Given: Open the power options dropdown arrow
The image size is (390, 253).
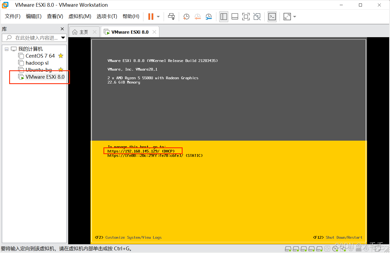Looking at the screenshot, I should click(158, 17).
